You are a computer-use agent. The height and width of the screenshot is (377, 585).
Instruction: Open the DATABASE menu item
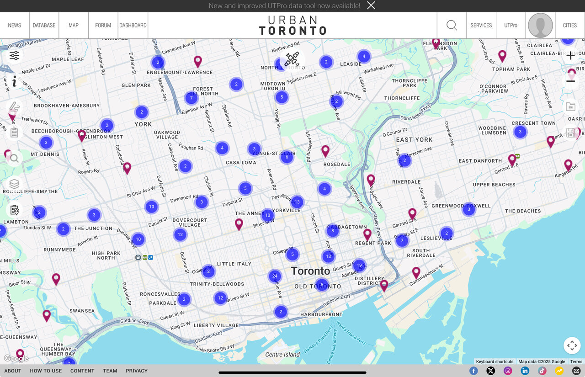44,26
